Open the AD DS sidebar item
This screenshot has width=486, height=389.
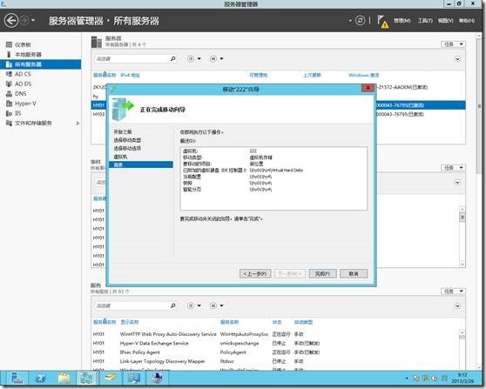click(23, 84)
